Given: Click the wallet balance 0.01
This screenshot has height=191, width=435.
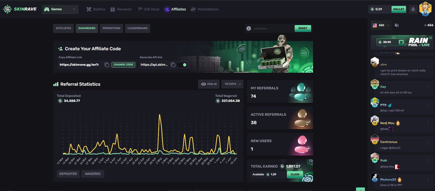Looking at the screenshot, I should pyautogui.click(x=378, y=9).
